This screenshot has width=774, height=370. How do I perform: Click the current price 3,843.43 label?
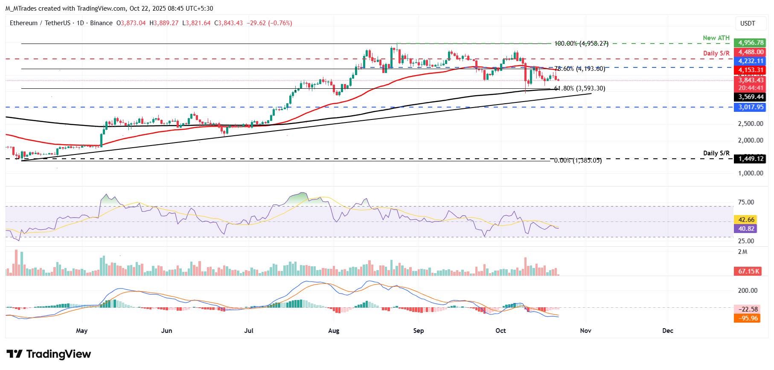tap(751, 80)
